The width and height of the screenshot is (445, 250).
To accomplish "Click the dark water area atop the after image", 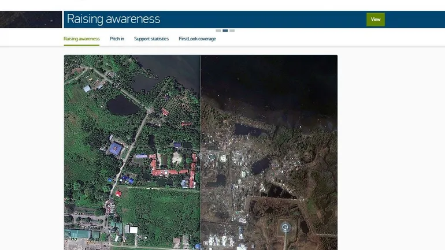I will click(269, 81).
